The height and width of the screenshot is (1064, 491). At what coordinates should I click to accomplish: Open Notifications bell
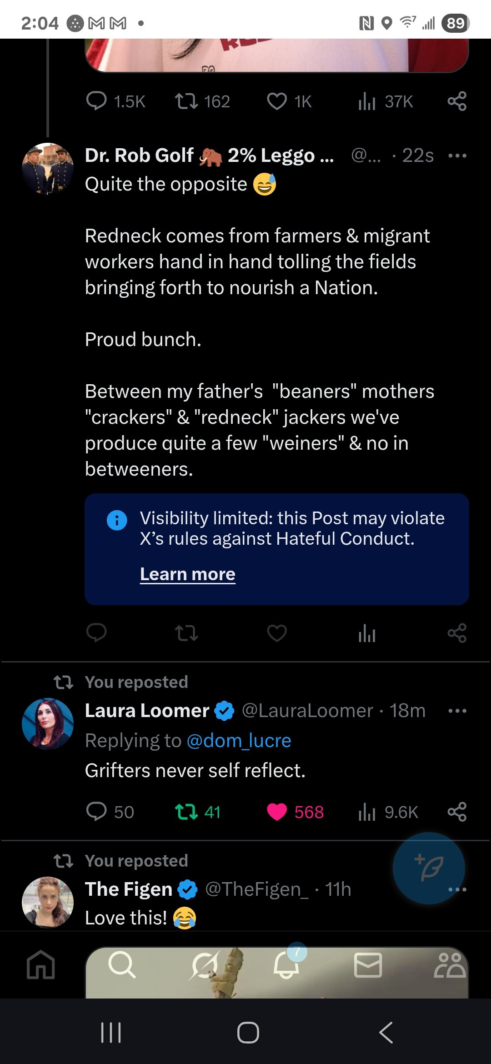pyautogui.click(x=286, y=965)
